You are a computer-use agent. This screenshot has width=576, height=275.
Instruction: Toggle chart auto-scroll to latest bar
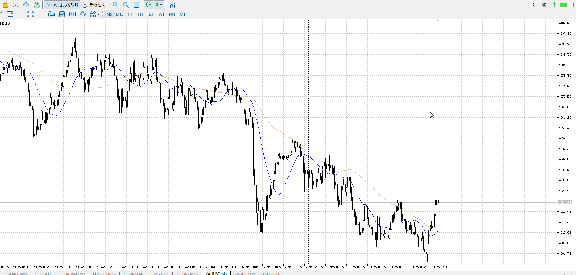coord(148,5)
